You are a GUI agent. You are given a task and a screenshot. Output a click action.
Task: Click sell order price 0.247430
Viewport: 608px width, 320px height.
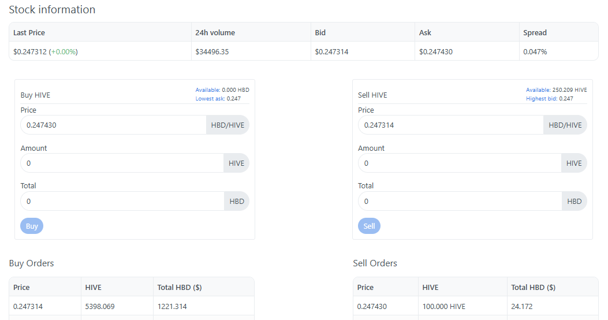pos(372,306)
